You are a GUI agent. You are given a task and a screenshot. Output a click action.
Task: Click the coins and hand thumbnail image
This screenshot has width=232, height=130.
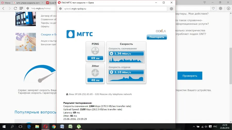pos(26,42)
